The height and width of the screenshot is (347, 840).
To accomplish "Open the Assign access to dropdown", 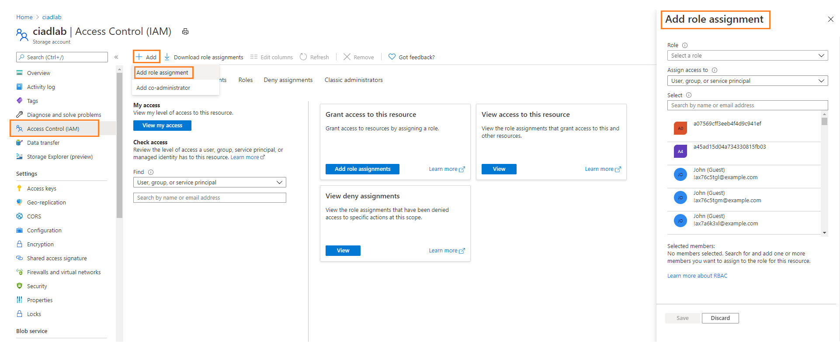I will pyautogui.click(x=747, y=81).
